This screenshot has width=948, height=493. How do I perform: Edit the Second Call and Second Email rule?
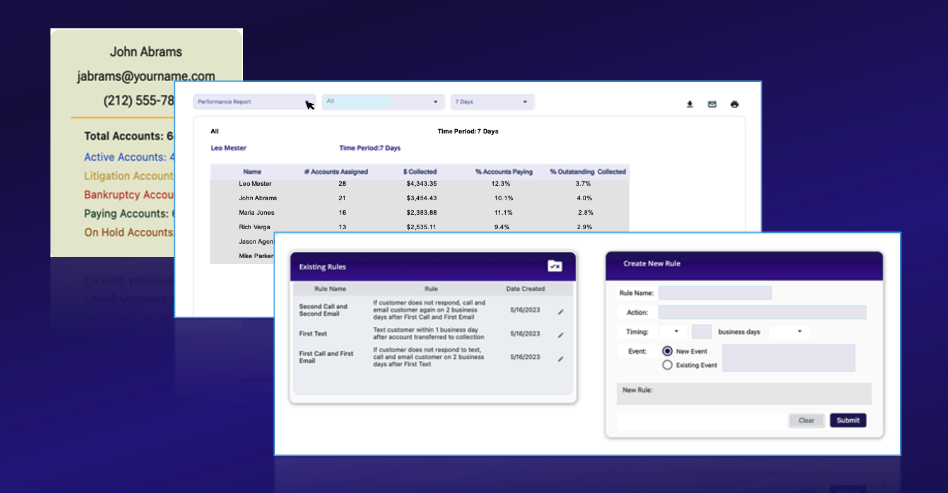coord(561,312)
